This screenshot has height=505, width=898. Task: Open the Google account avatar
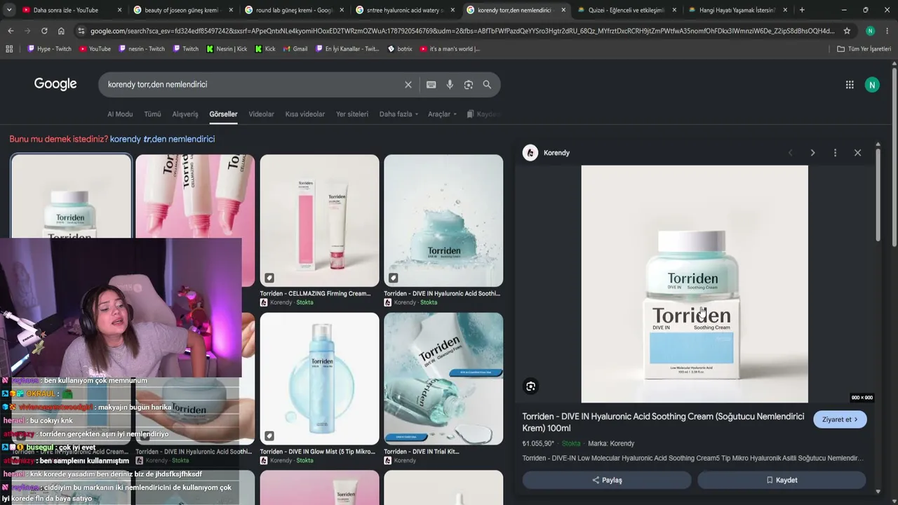[x=872, y=84]
